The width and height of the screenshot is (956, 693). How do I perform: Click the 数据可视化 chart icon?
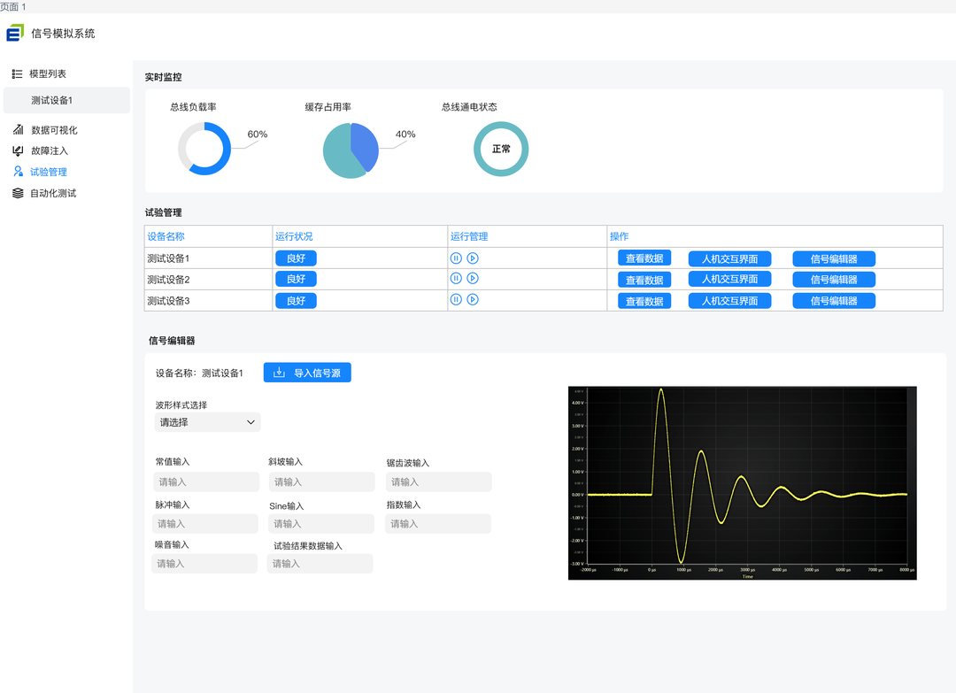pos(19,129)
